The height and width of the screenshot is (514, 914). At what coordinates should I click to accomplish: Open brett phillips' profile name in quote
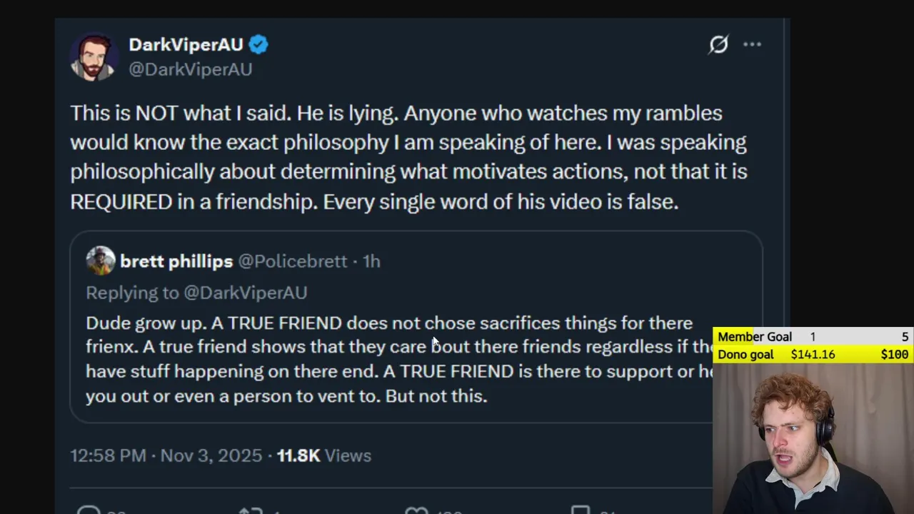click(x=176, y=261)
